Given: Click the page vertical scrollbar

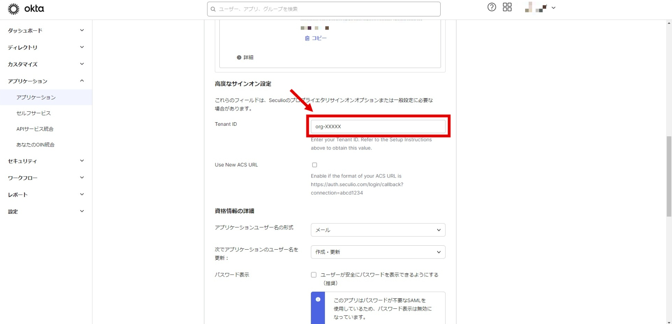Looking at the screenshot, I should tap(668, 176).
